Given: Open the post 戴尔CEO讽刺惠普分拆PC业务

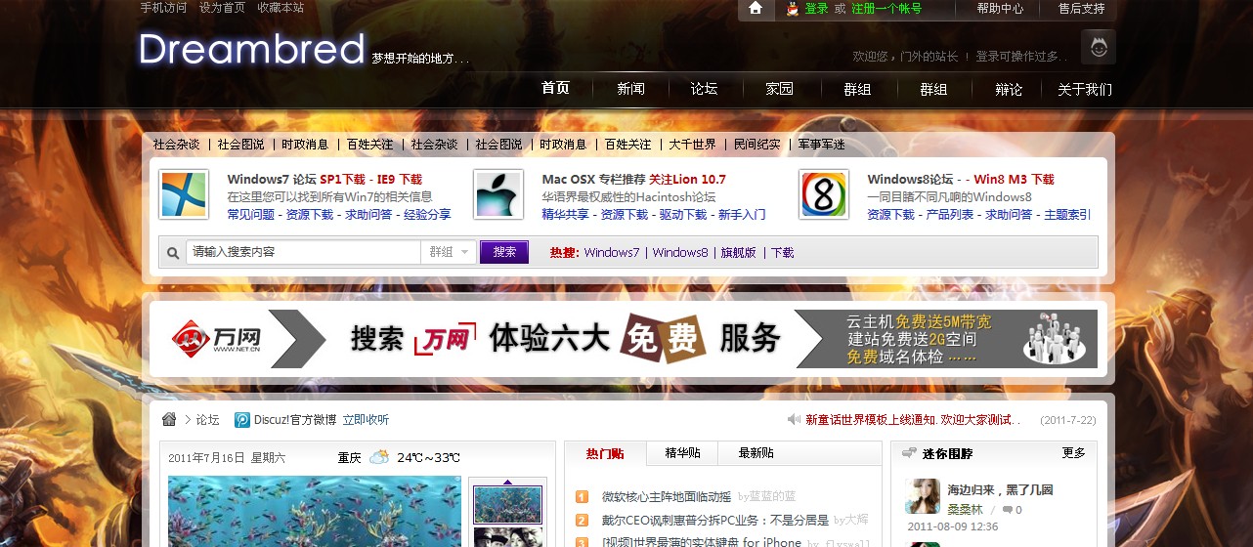Looking at the screenshot, I should tap(715, 521).
